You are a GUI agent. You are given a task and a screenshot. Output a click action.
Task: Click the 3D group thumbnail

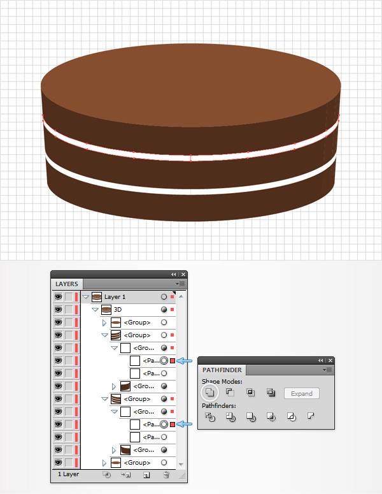coord(106,310)
